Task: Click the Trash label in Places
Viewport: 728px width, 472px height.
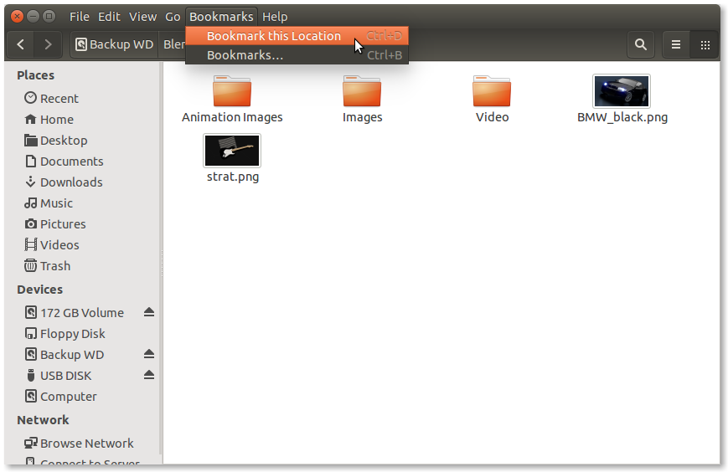Action: pos(55,266)
